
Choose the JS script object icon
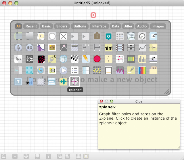(x=52, y=59)
